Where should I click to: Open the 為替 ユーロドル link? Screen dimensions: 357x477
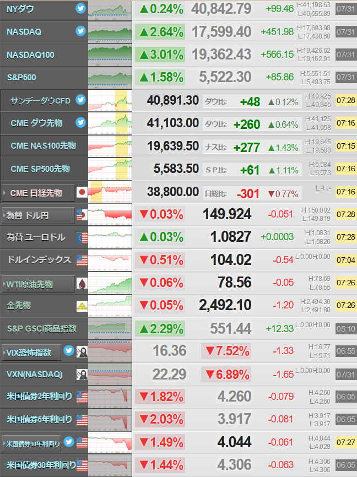[36, 237]
